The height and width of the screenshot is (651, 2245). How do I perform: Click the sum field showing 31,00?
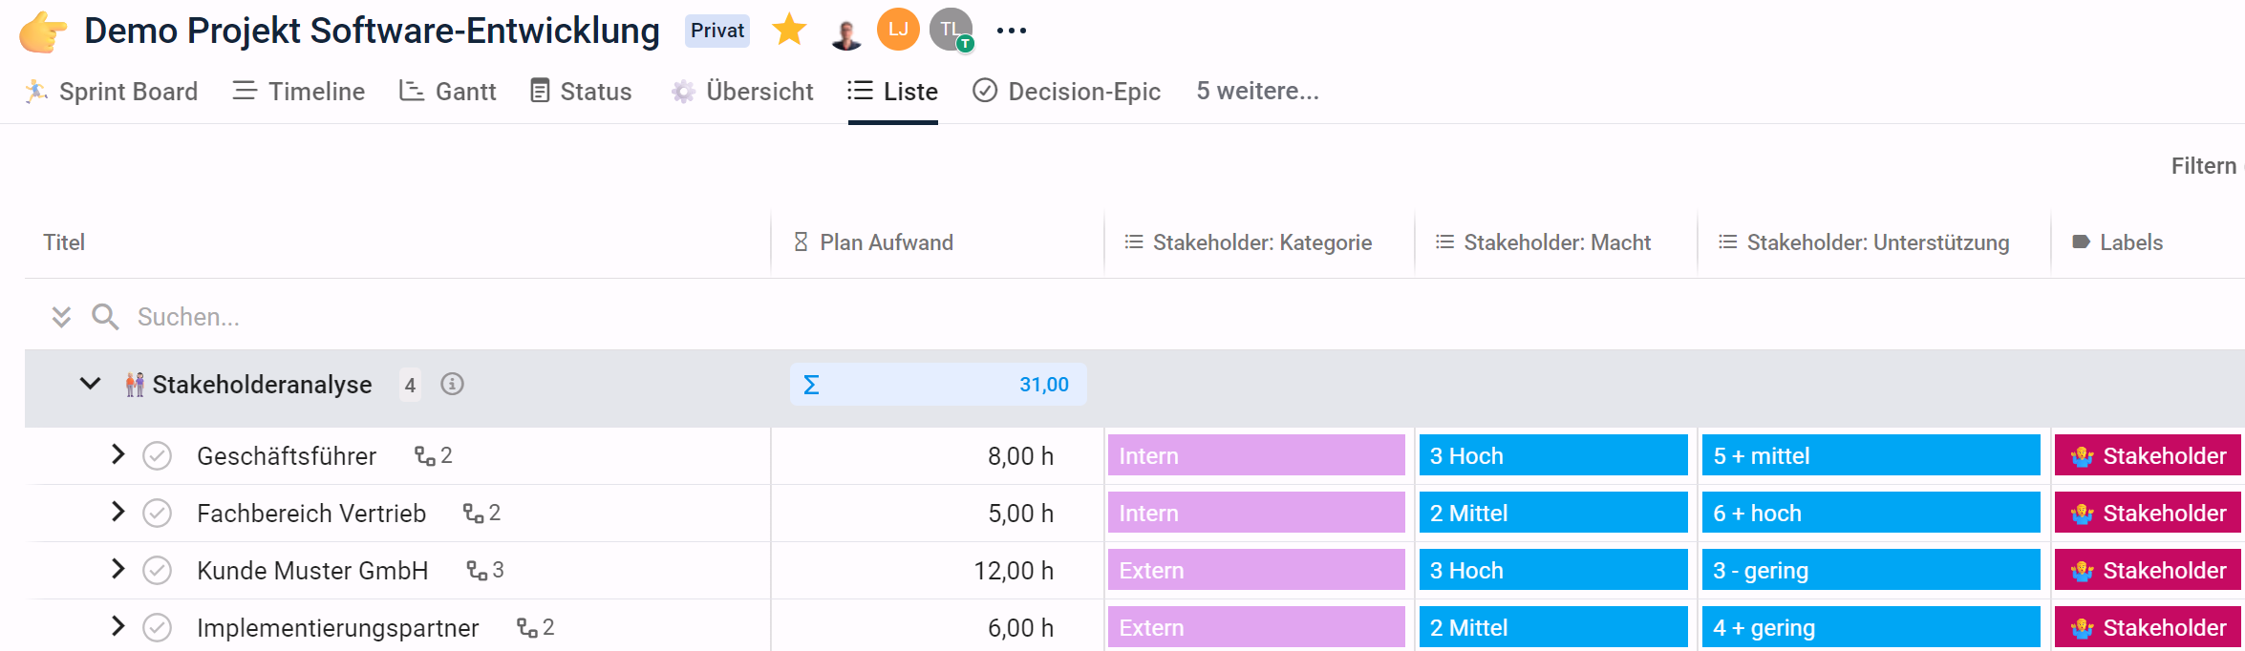[x=938, y=385]
